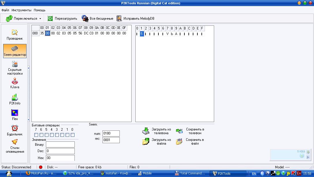Open Стили оповещения in the sidebar

(x=15, y=146)
